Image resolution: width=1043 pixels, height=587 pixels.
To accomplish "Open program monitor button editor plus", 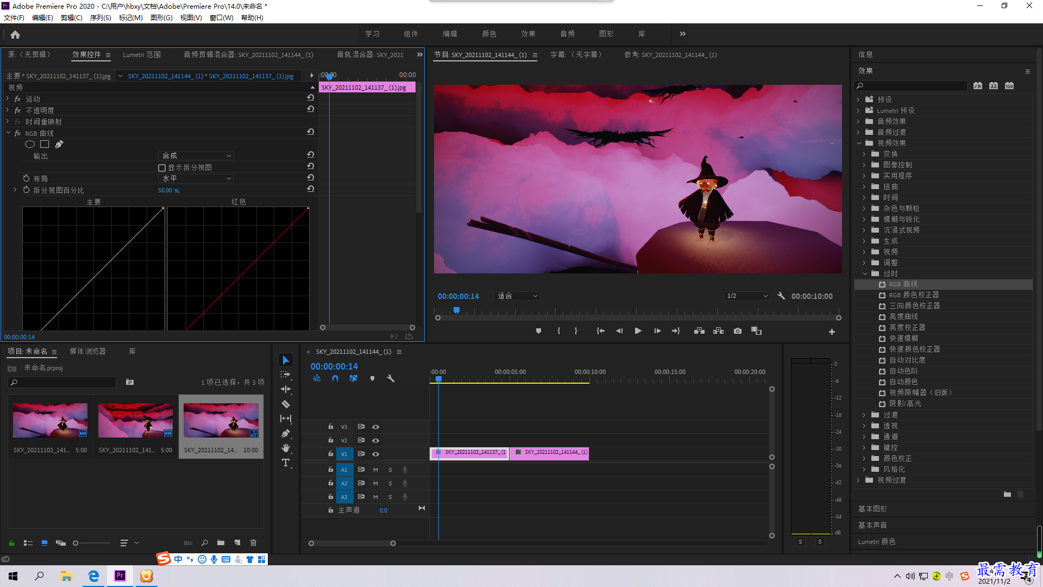I will pos(832,332).
